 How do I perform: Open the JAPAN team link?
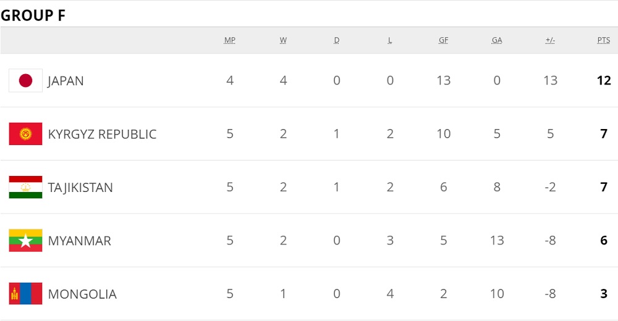(x=66, y=81)
